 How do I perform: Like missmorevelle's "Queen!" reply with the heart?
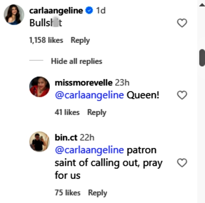pos(182,95)
